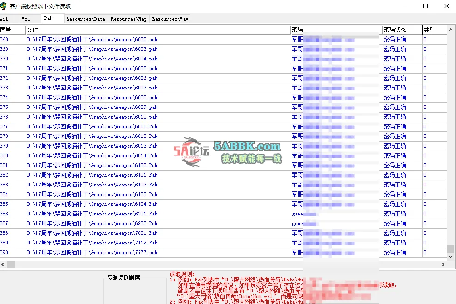Click 密码正确 status in row 377

coord(395,126)
